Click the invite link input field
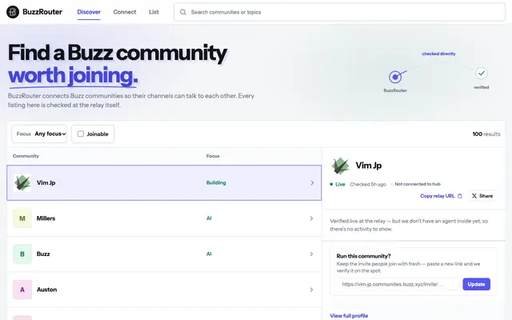512x320 pixels. tap(399, 284)
